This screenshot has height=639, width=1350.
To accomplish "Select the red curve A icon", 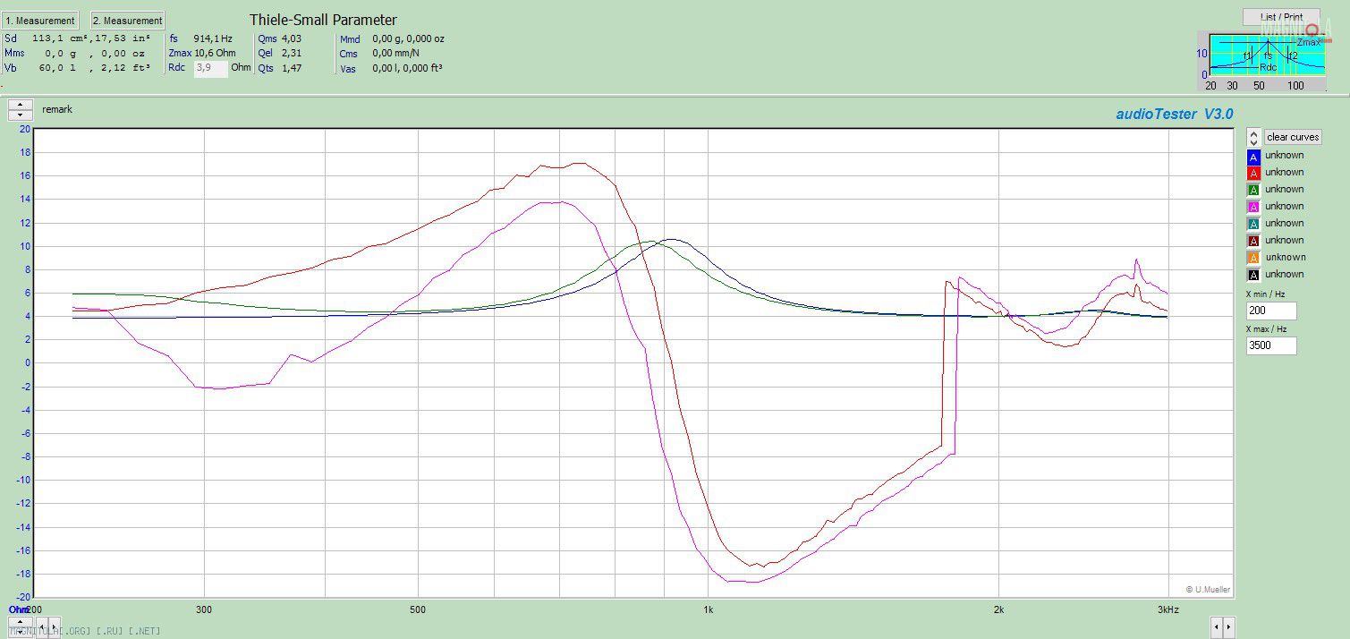I will pos(1253,174).
